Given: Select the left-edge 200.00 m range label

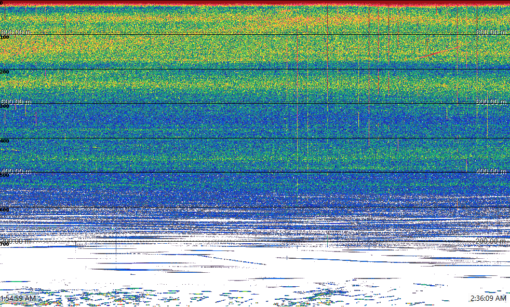Looking at the screenshot, I should tap(16, 241).
